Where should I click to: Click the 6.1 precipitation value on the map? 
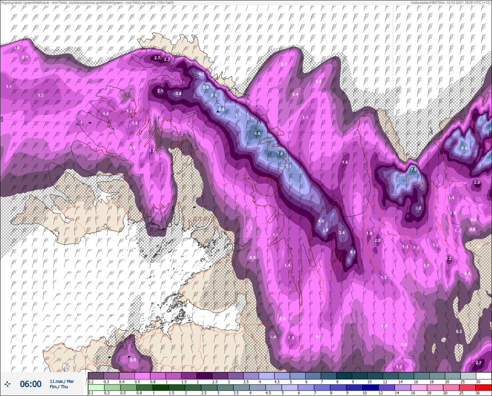[214, 95]
